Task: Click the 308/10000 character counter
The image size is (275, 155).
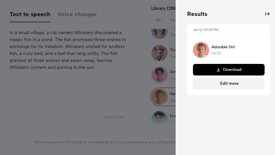Action: (x=113, y=117)
